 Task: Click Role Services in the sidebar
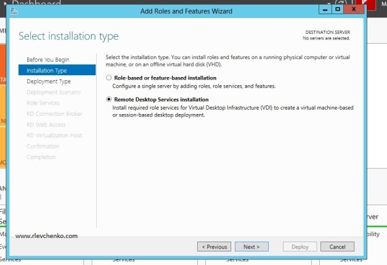[x=43, y=103]
